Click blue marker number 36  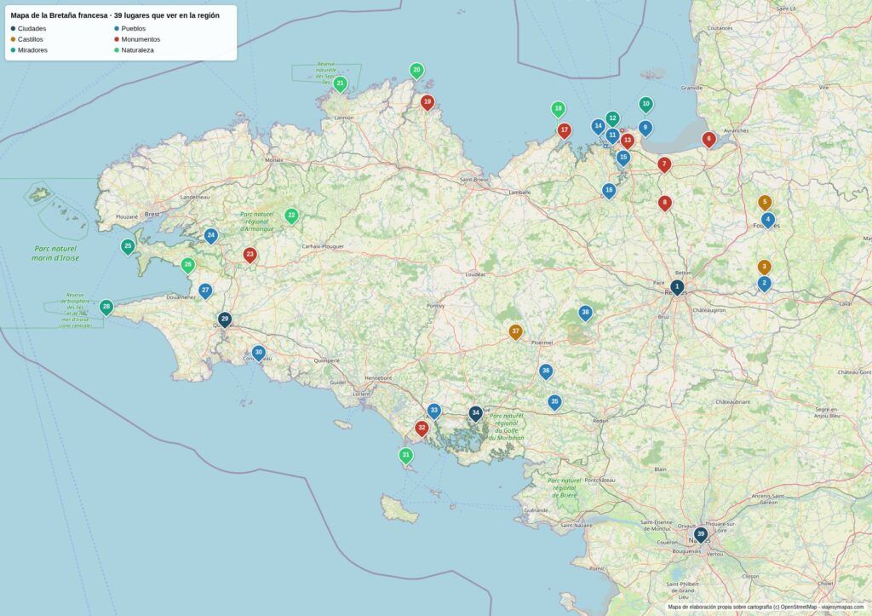click(546, 371)
